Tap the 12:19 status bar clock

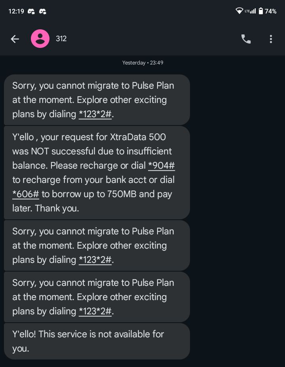(16, 11)
